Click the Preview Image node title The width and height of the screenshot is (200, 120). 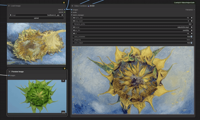click(x=17, y=72)
